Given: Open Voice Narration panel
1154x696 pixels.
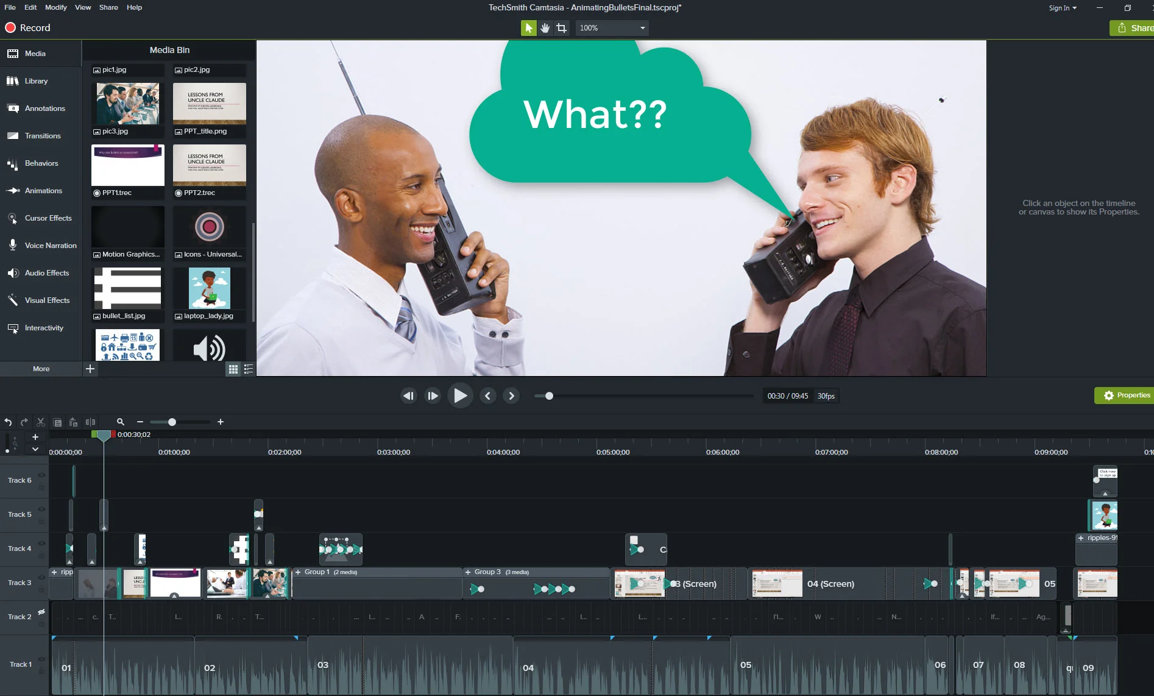Looking at the screenshot, I should pos(40,246).
